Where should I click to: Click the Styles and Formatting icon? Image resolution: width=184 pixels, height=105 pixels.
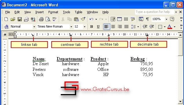(6, 27)
